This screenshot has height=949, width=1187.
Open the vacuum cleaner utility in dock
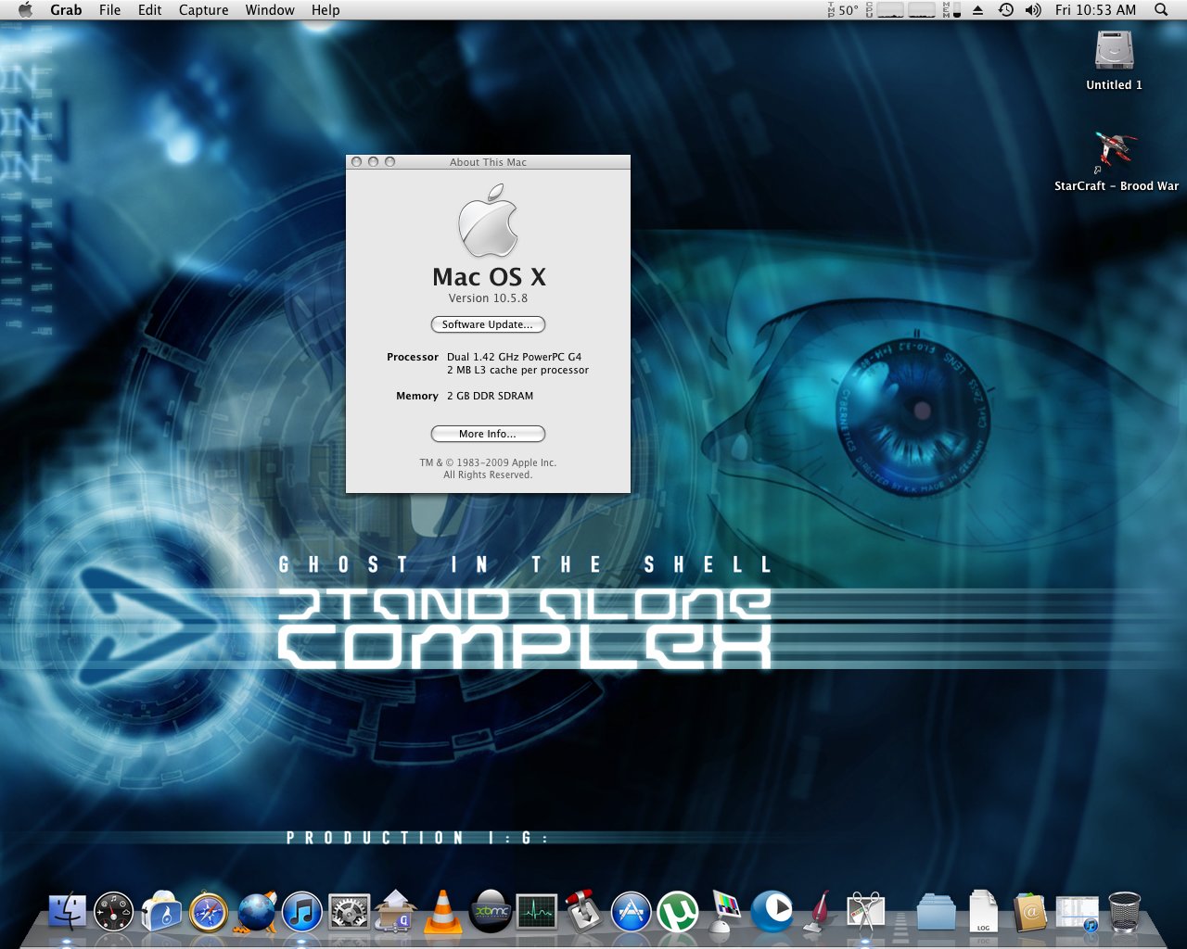pos(818,913)
